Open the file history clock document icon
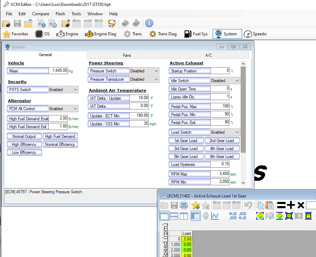The image size is (316, 257). click(x=53, y=23)
